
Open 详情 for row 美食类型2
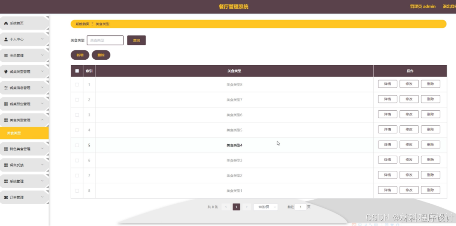click(388, 175)
